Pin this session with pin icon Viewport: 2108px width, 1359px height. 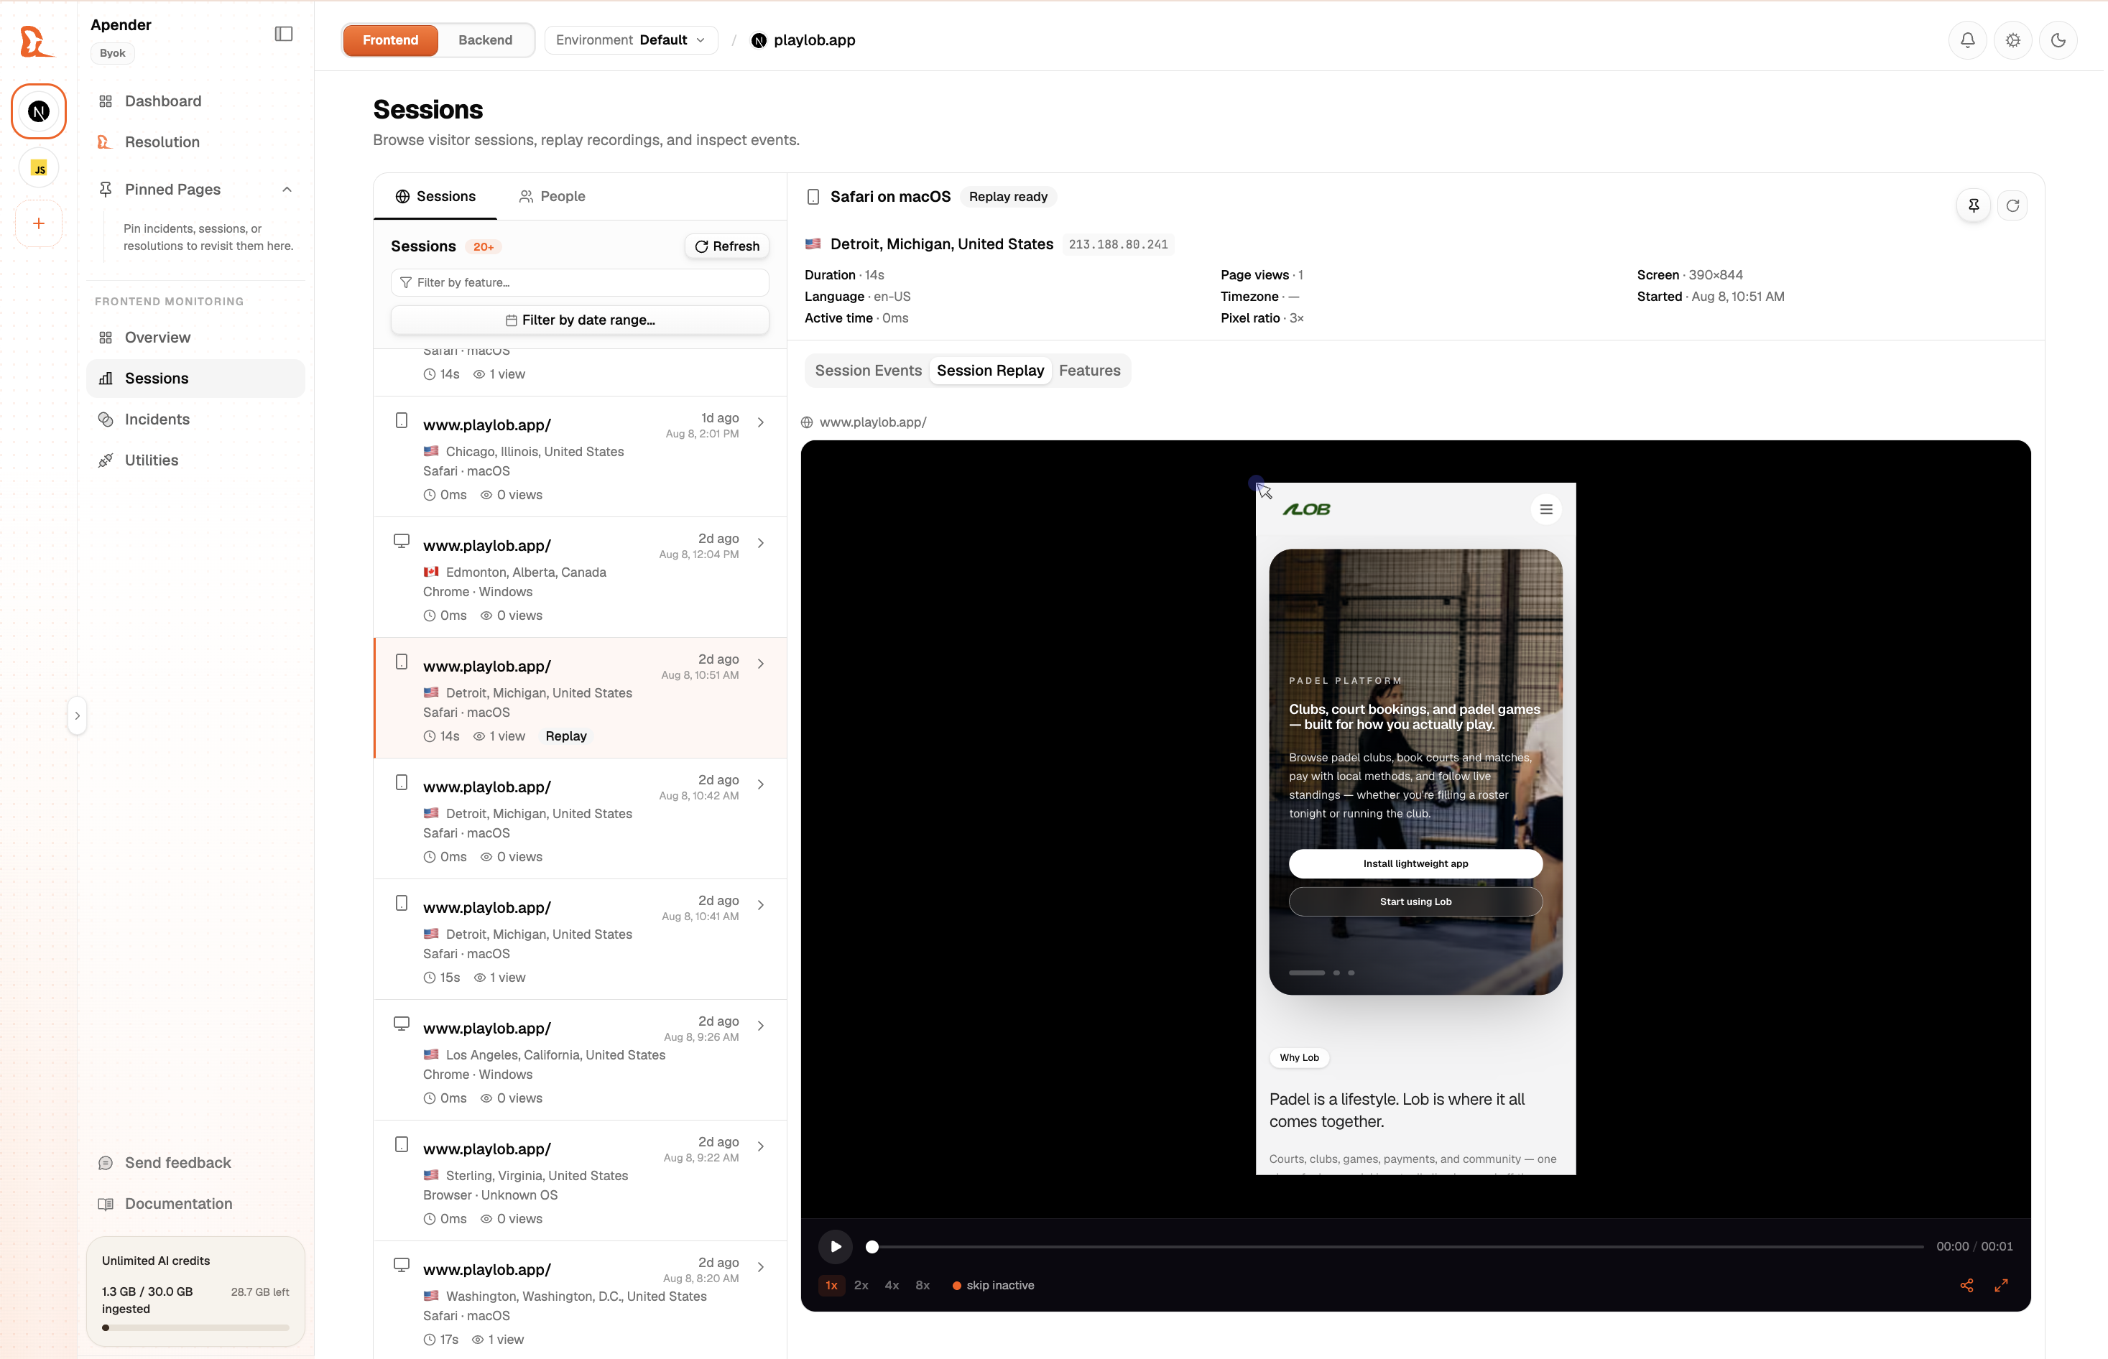click(x=1974, y=205)
